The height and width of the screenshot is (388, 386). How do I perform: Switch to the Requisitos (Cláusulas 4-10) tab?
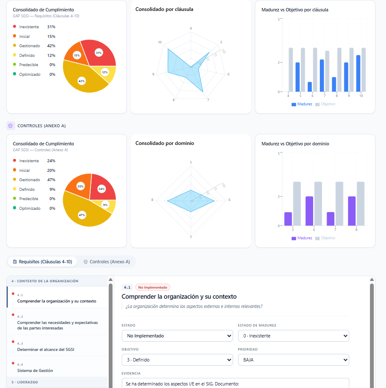click(x=42, y=262)
